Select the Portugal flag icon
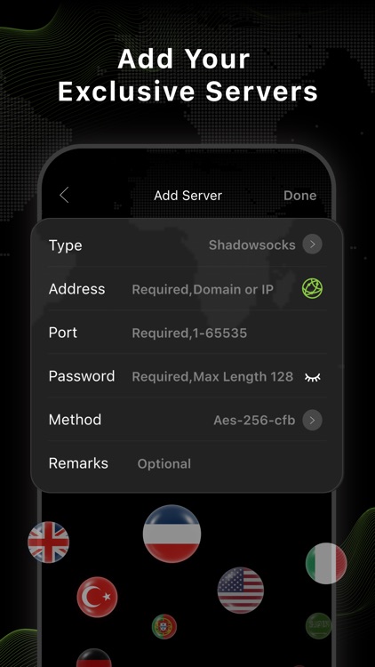 [x=164, y=627]
